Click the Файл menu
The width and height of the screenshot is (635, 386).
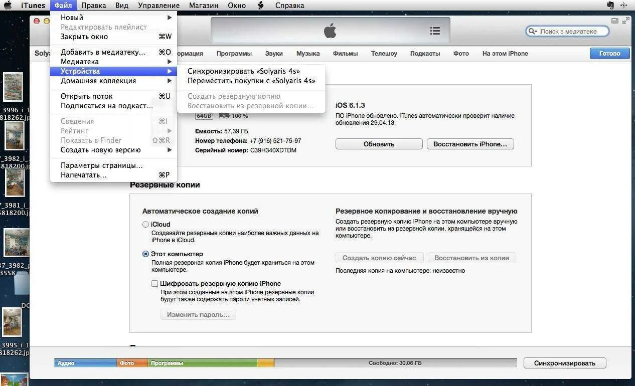[x=64, y=6]
